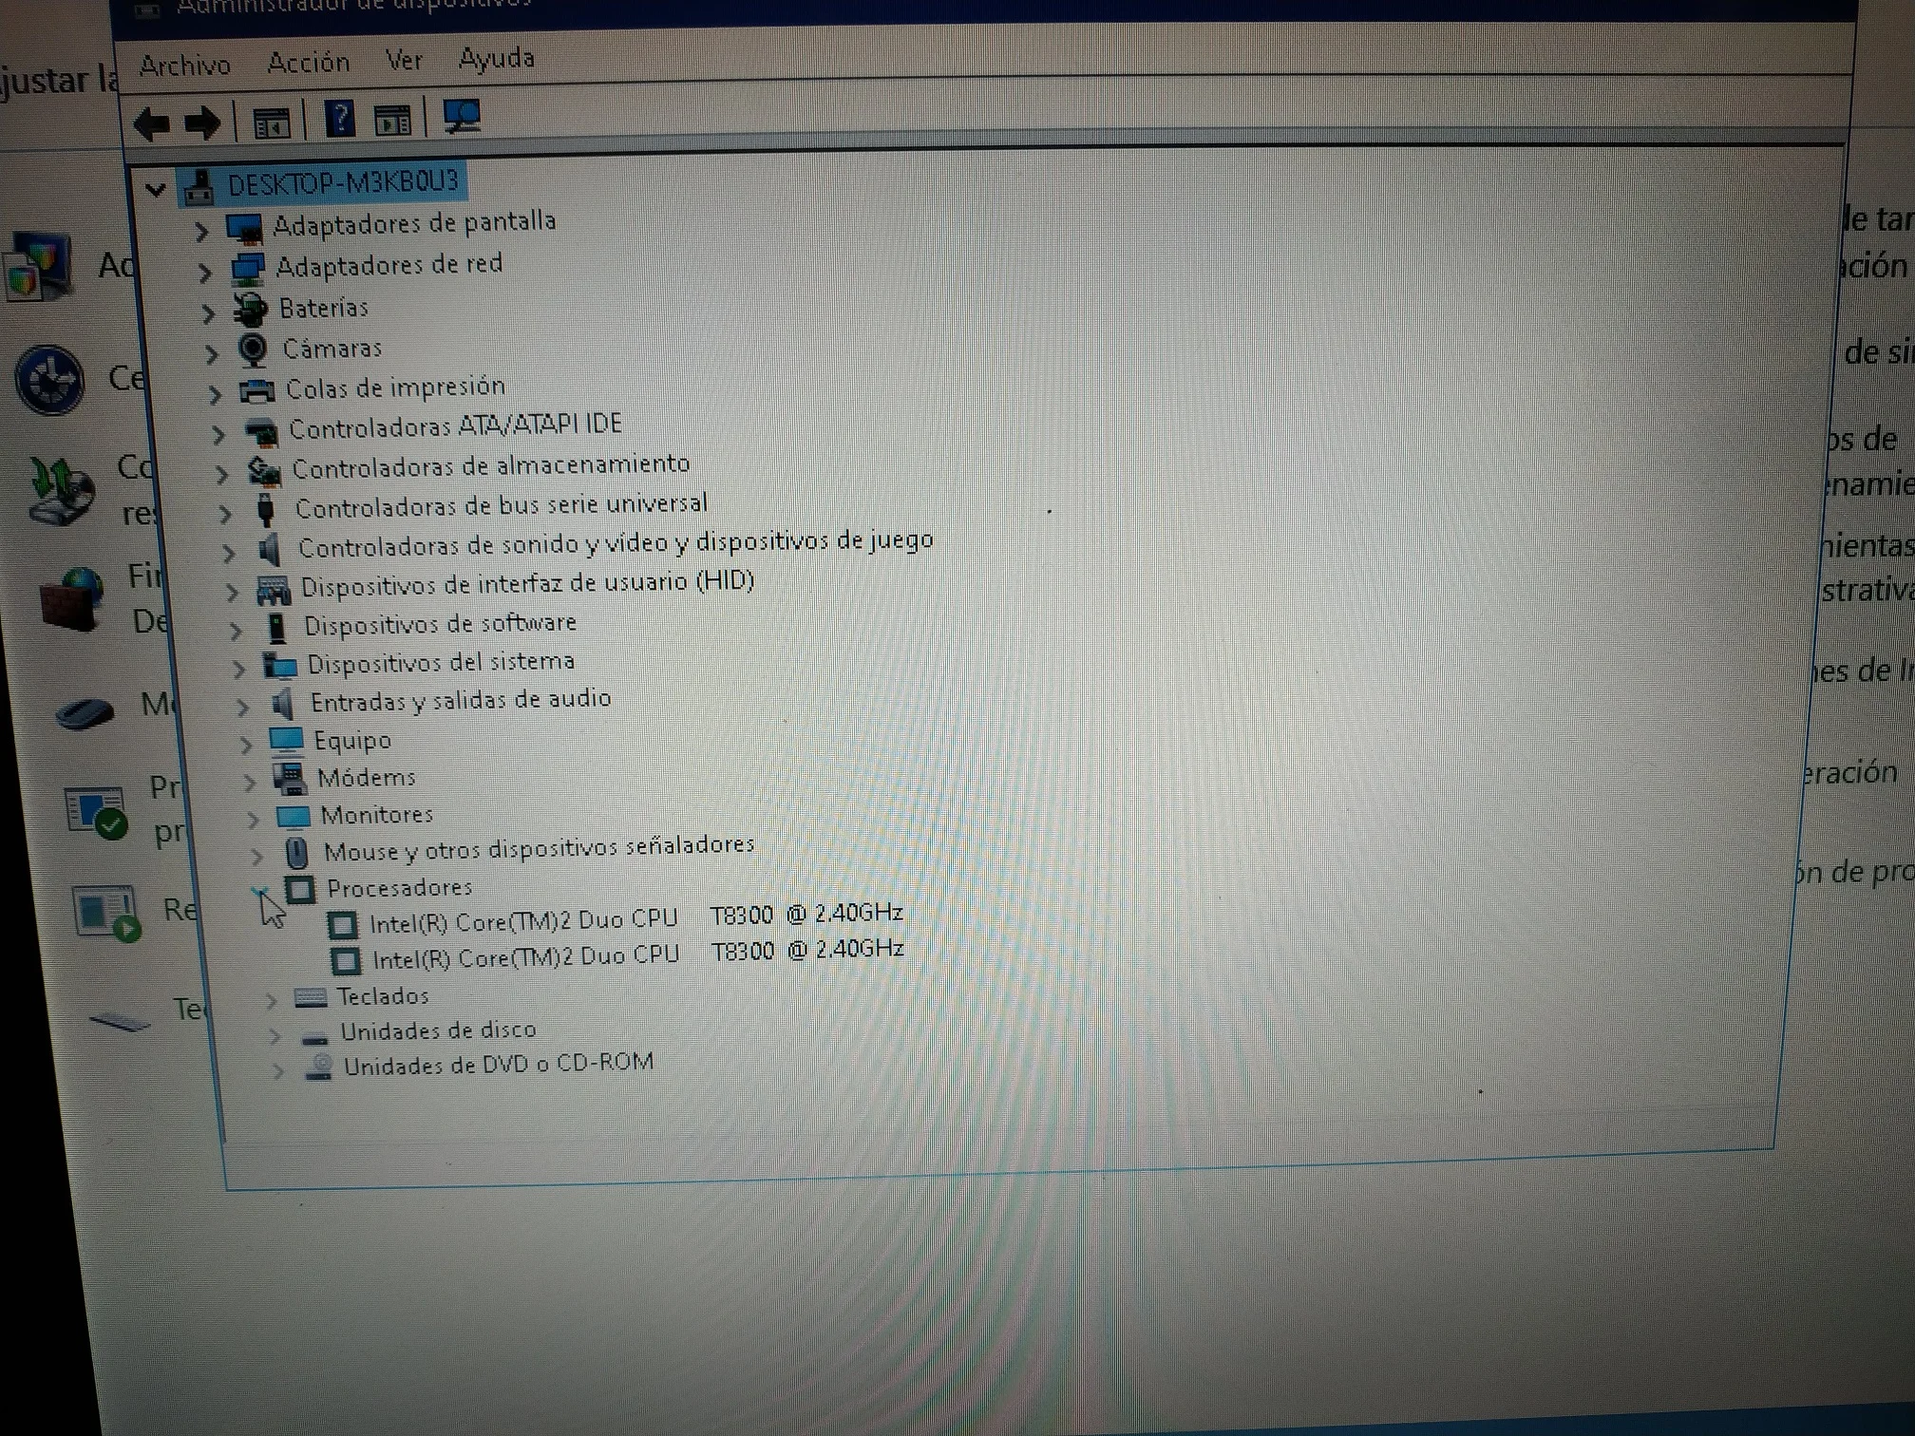Expand the Adaptadores de red node
The image size is (1915, 1436).
tap(205, 273)
